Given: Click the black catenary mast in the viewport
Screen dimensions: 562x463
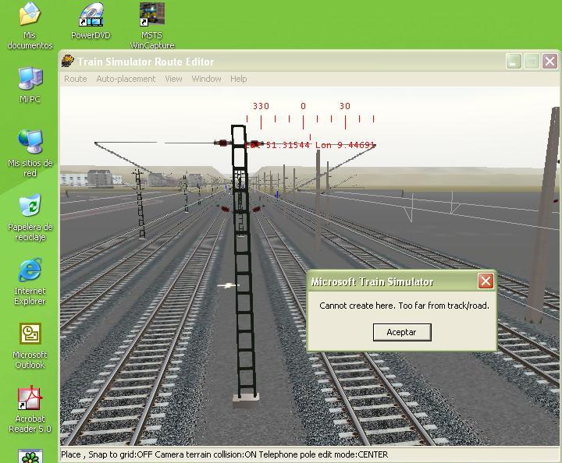Looking at the screenshot, I should pyautogui.click(x=244, y=312).
